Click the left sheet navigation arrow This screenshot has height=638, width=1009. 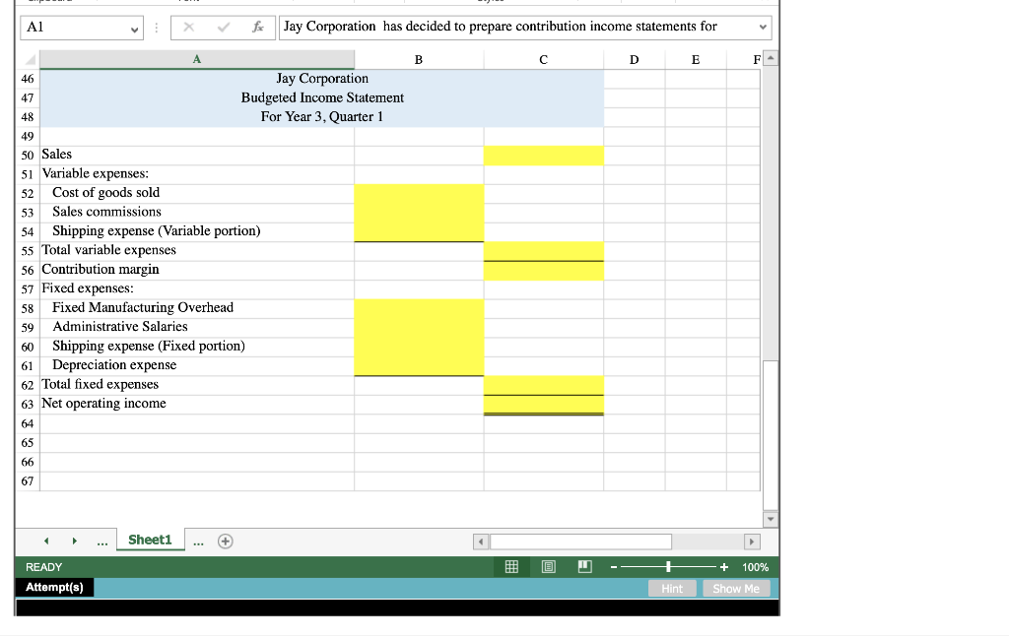click(46, 540)
